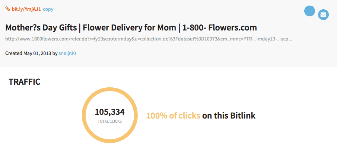
Task: Click the 105,334 clicks number
Action: coord(109,112)
